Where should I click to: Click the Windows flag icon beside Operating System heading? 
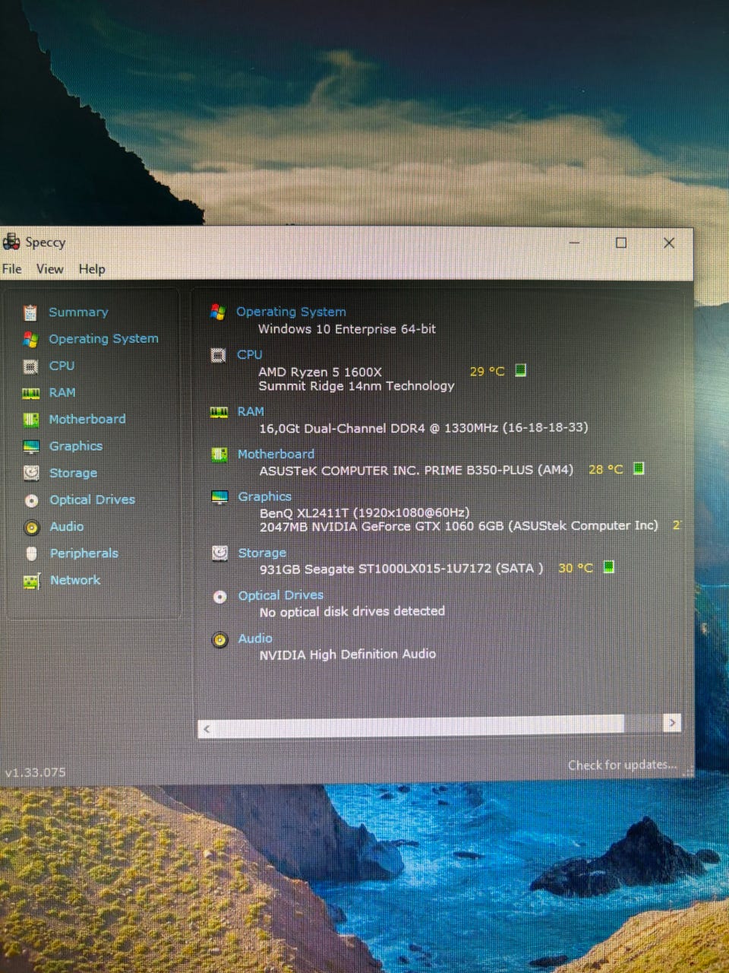click(218, 312)
